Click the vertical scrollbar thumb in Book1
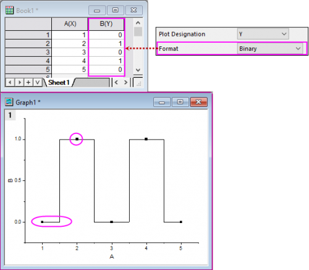This screenshot has width=309, height=270. (x=138, y=32)
